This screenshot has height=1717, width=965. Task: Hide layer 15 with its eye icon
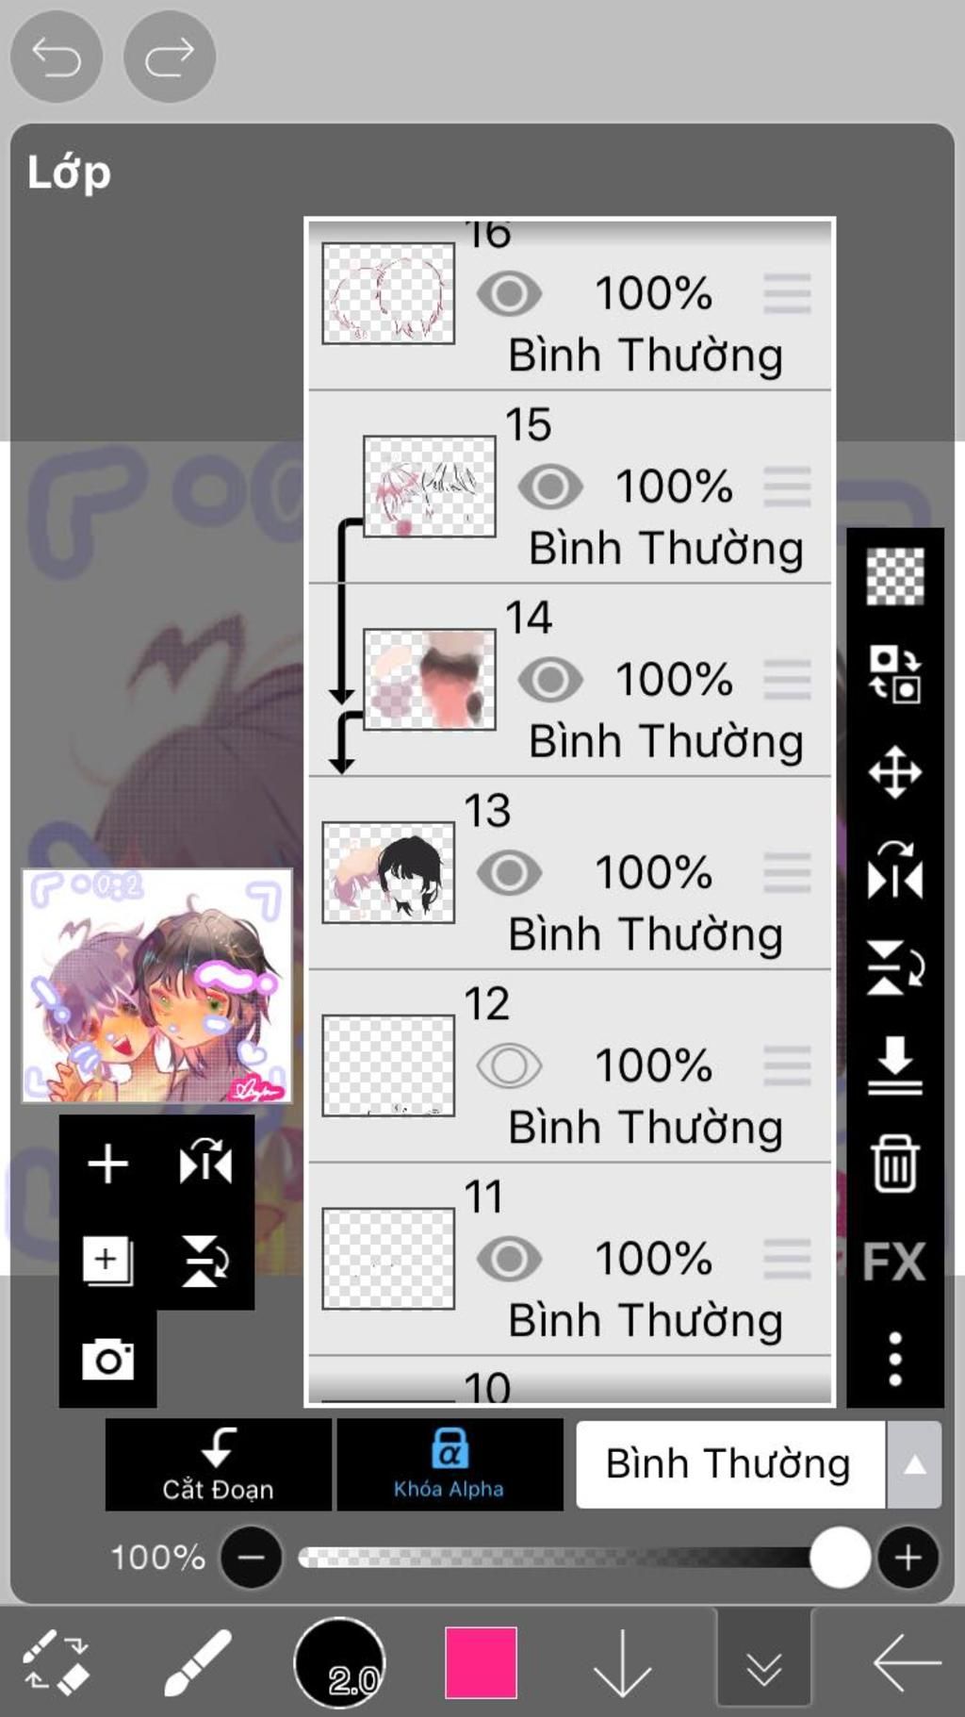pos(550,487)
